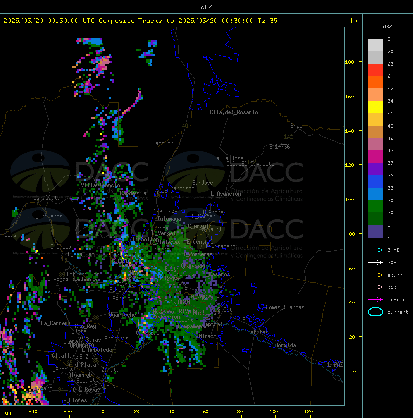Pick the amber swatch between 51 and 48
The width and height of the screenshot is (413, 418).
coord(375,120)
